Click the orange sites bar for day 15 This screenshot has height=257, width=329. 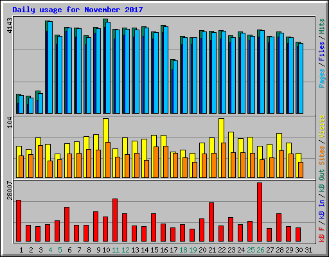pyautogui.click(x=156, y=162)
